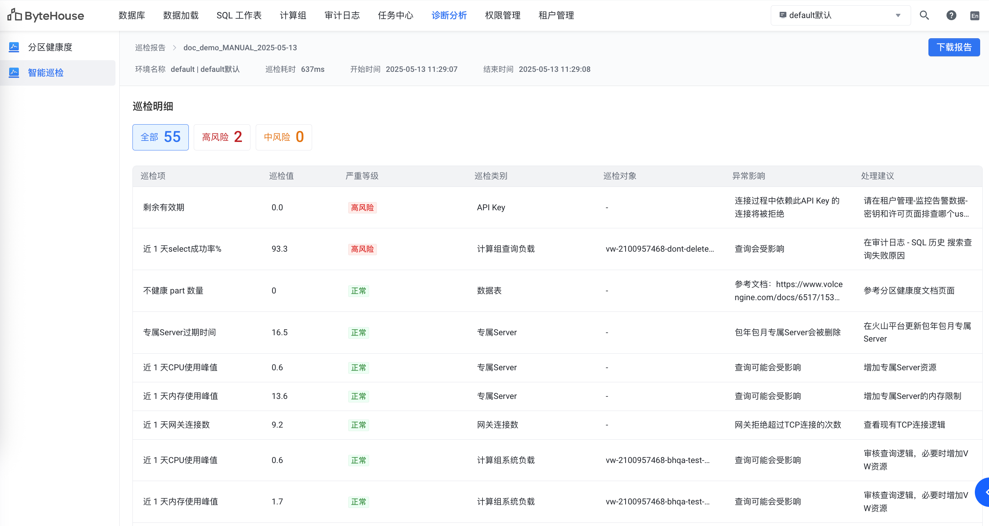Click 结束时间 2025-05-13 11:29:08 value
Image resolution: width=989 pixels, height=526 pixels.
[x=554, y=69]
